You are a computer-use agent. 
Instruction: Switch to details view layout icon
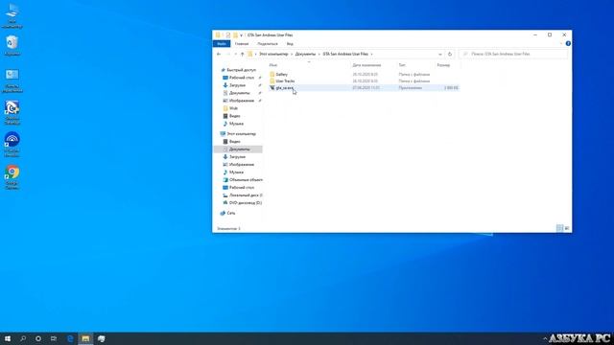[559, 228]
